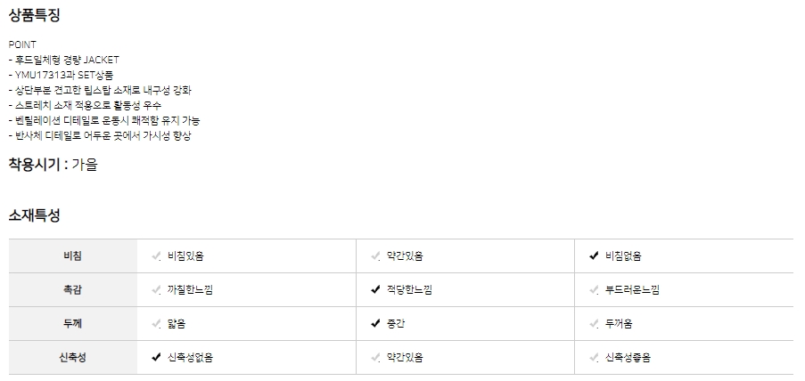
Task: Click the black checkmark next to 중간
Action: pyautogui.click(x=375, y=324)
